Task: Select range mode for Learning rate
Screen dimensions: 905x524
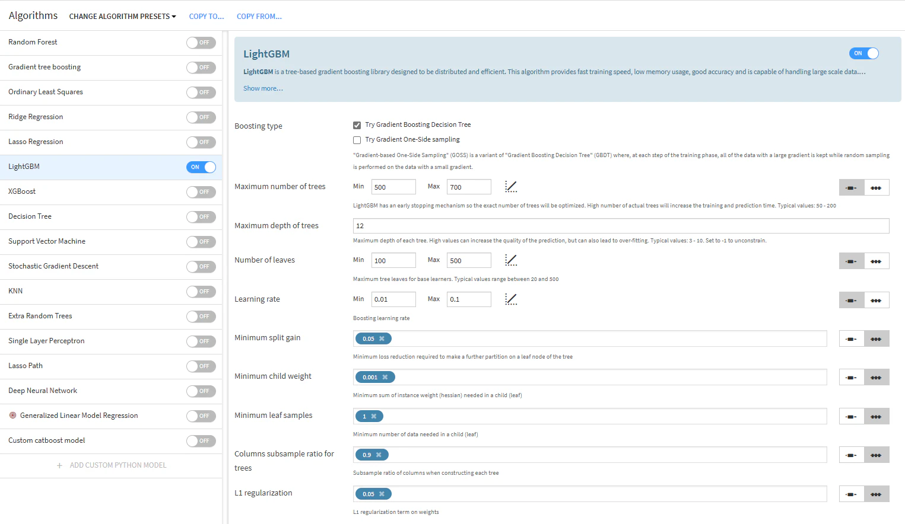Action: pyautogui.click(x=852, y=300)
